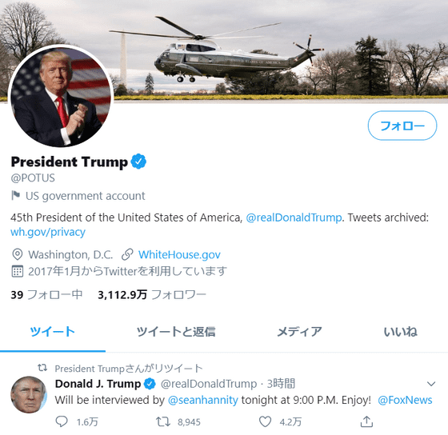Click verified badge next to Donald J. Trump
Screen dimensions: 448x435
coord(150,384)
